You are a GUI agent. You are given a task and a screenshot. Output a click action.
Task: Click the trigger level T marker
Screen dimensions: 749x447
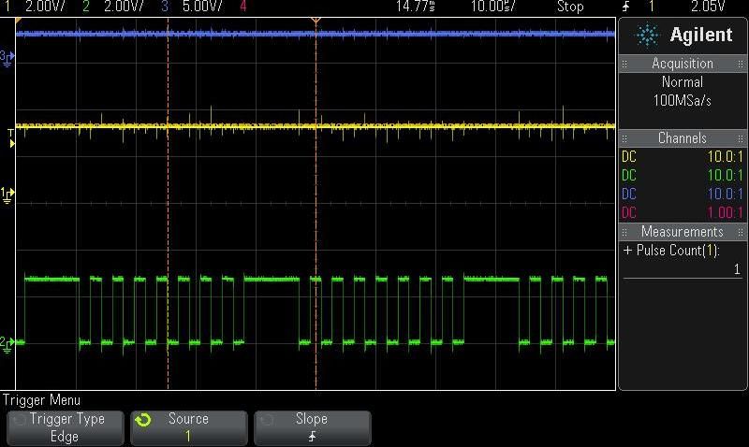(11, 138)
